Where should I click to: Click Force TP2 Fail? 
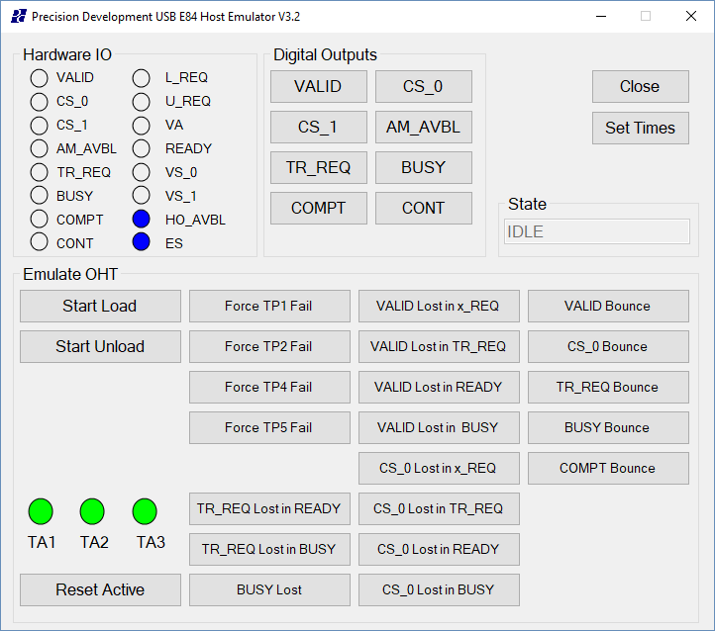pyautogui.click(x=269, y=346)
